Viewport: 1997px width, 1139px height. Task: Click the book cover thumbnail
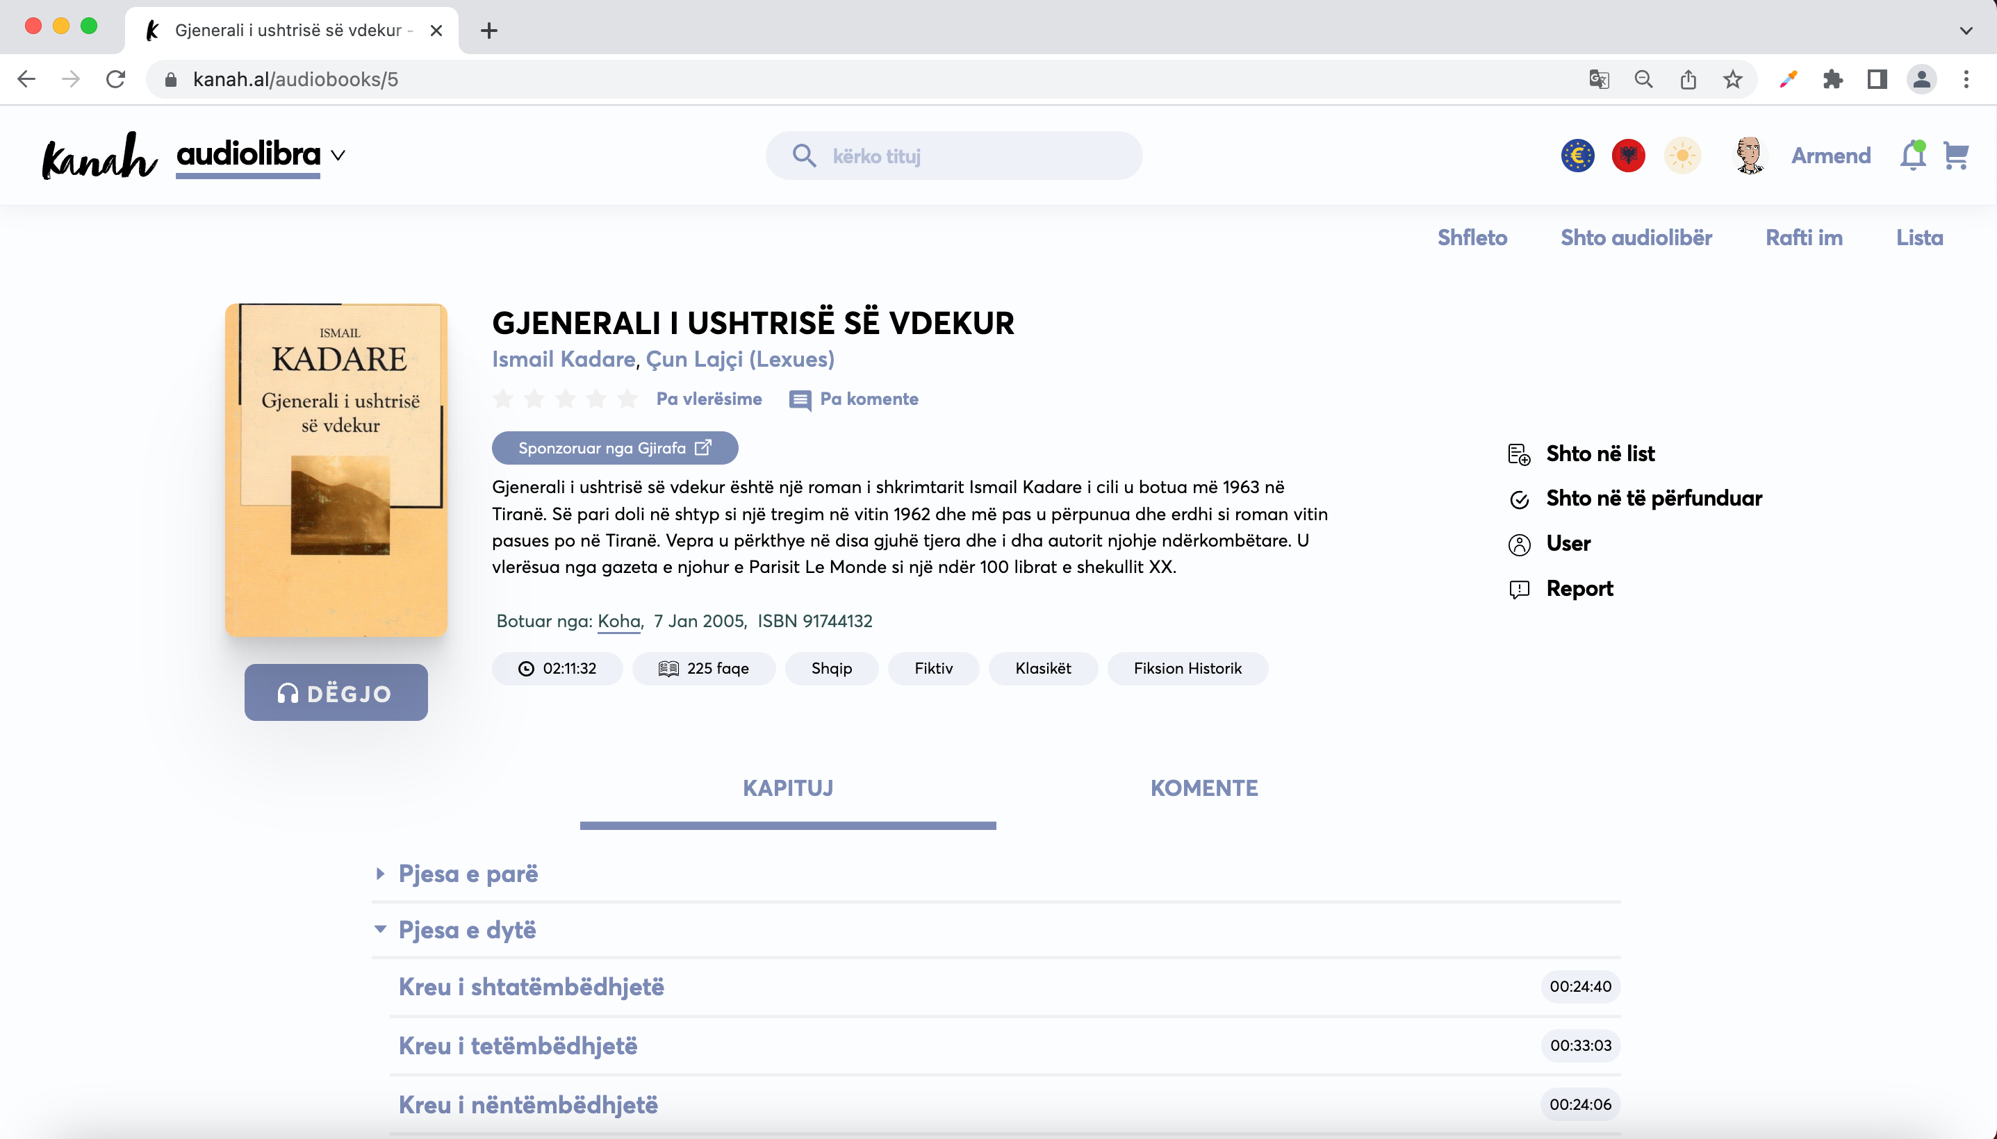coord(336,469)
